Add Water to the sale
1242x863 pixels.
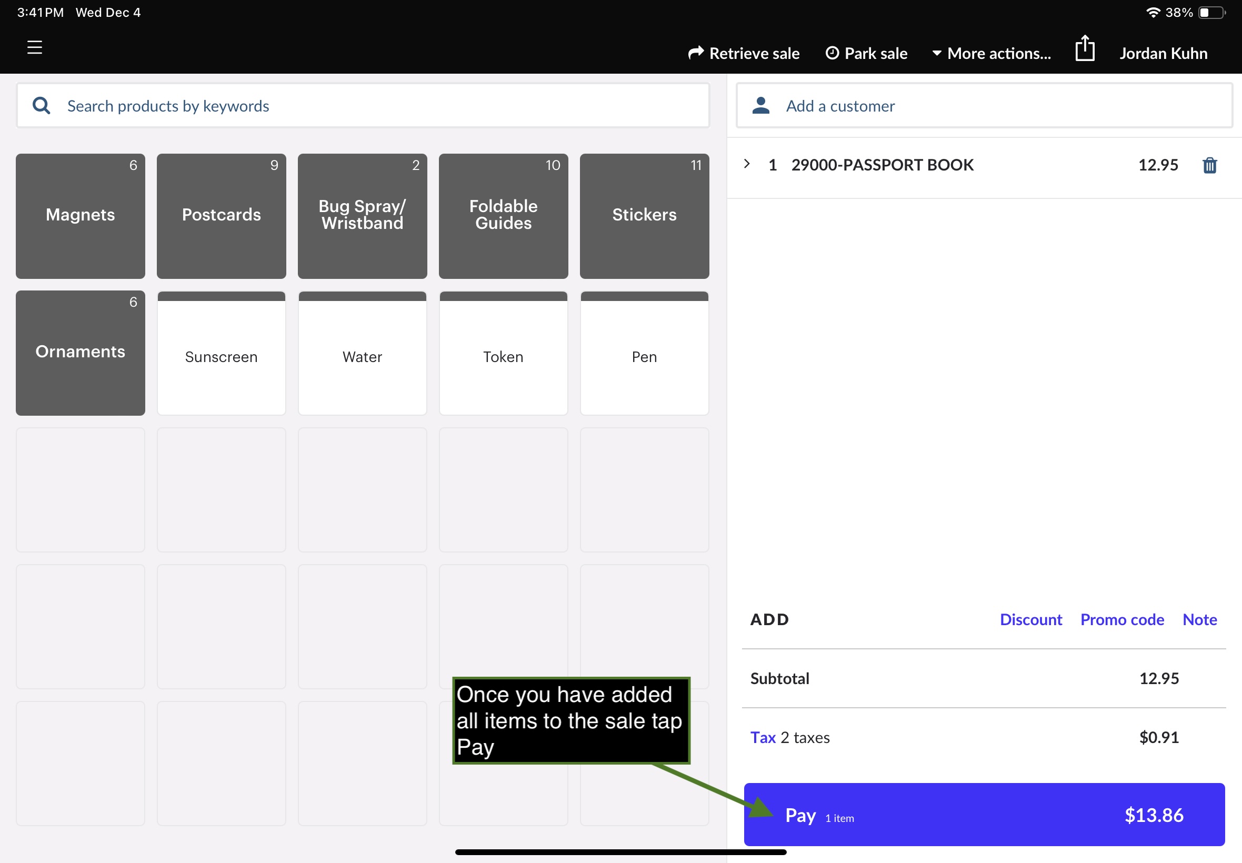tap(362, 353)
